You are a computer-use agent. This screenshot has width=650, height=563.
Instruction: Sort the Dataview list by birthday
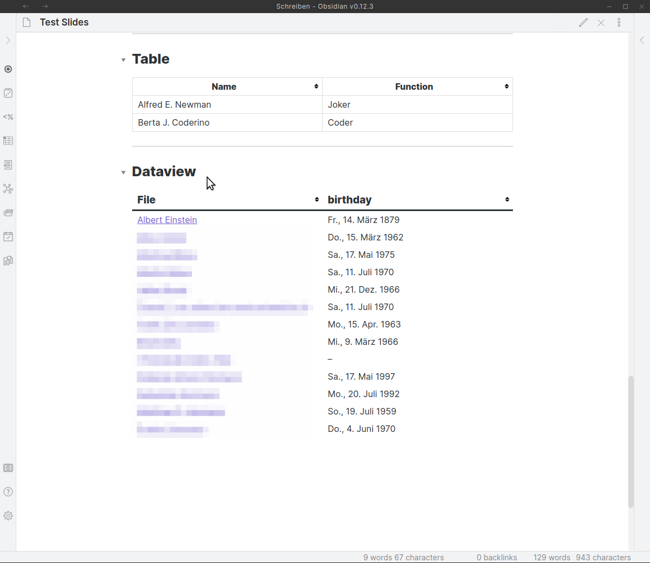[x=506, y=199]
